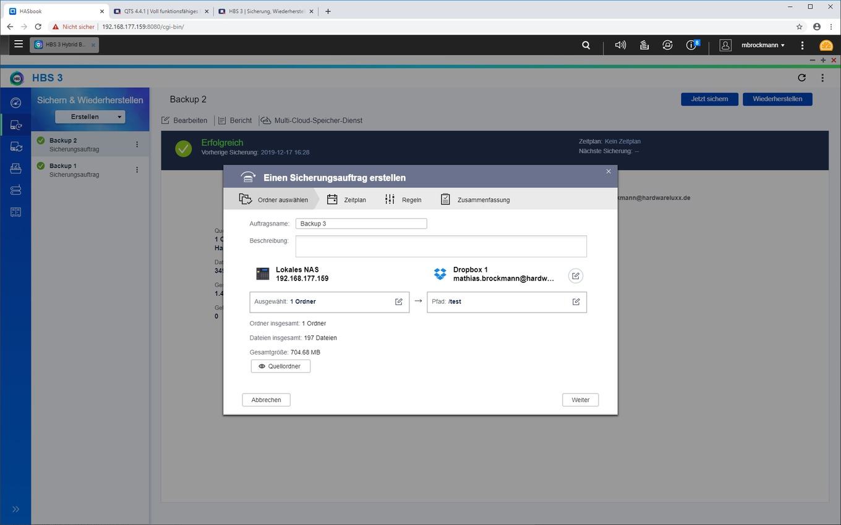This screenshot has width=841, height=525.
Task: Edit the destination path /test
Action: click(576, 301)
